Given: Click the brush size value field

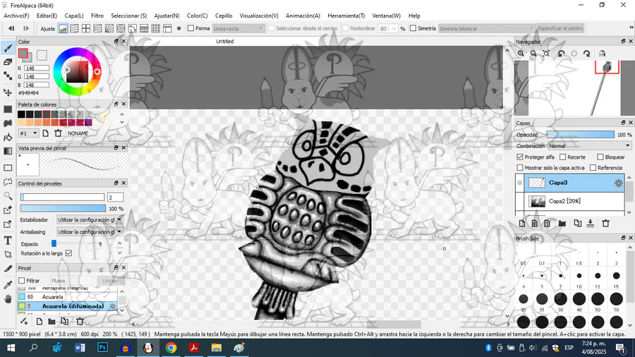Looking at the screenshot, I should pyautogui.click(x=115, y=197).
